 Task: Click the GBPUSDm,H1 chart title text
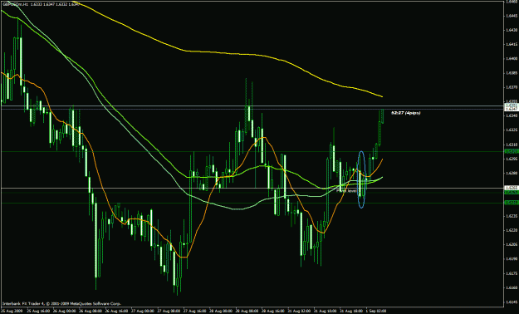[x=15, y=4]
